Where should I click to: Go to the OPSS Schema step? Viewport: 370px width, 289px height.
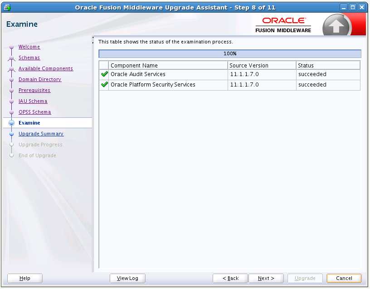pyautogui.click(x=34, y=112)
